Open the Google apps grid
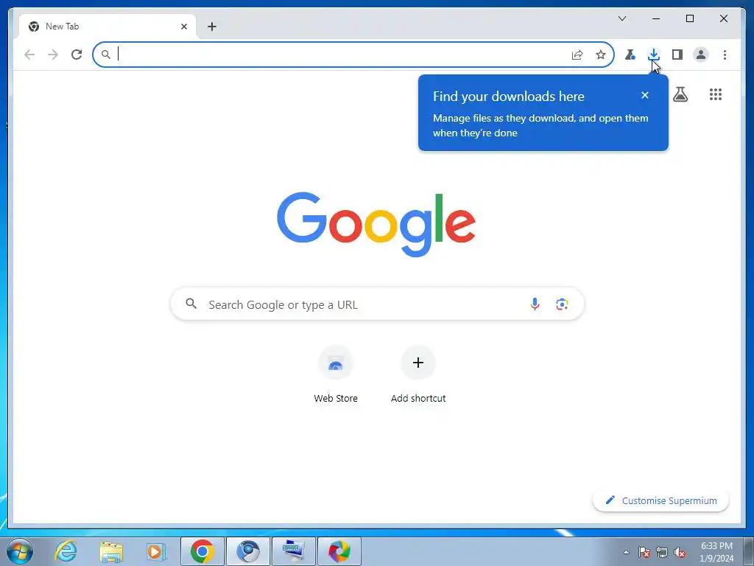This screenshot has width=754, height=566. pos(716,94)
